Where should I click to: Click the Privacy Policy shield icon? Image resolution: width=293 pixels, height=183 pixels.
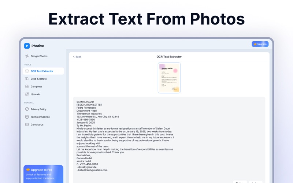(27, 109)
